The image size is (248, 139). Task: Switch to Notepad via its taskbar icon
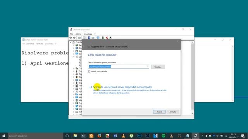pos(188,136)
